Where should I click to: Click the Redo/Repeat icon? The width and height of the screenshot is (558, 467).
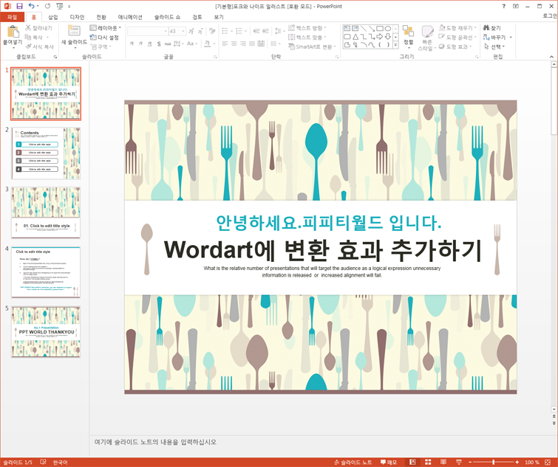[x=48, y=6]
